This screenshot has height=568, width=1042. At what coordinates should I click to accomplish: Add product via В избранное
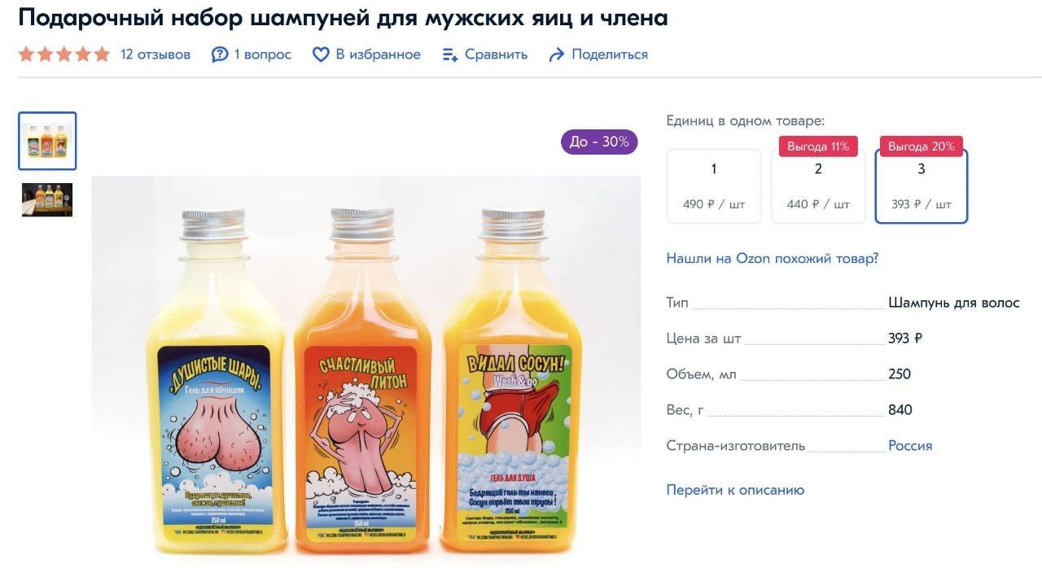(378, 55)
